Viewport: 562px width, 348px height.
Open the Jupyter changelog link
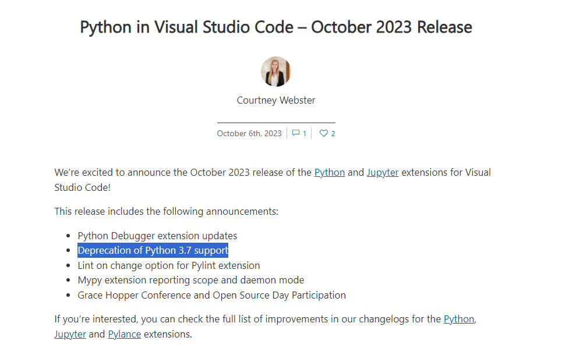click(70, 334)
